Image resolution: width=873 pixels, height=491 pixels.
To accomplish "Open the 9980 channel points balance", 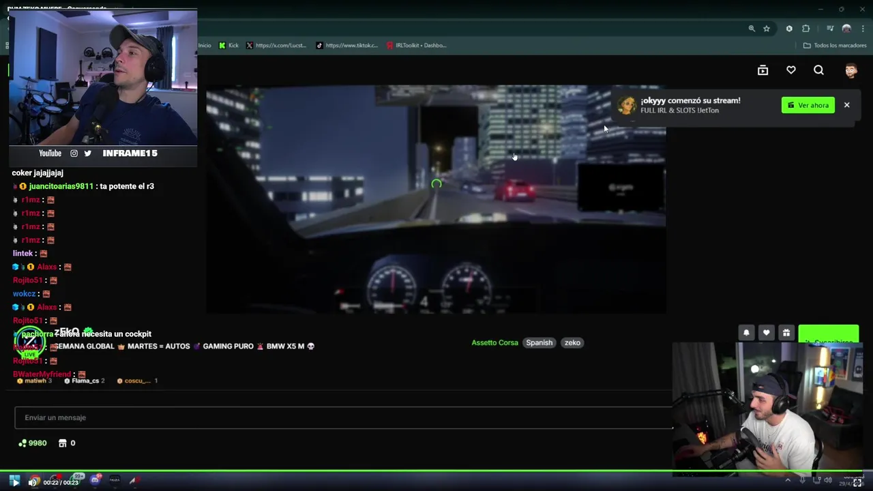I will (x=33, y=443).
